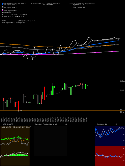Click the 'Day Vol: 0 M' text
Viewport: 125px width, 166px height.
pyautogui.click(x=78, y=8)
